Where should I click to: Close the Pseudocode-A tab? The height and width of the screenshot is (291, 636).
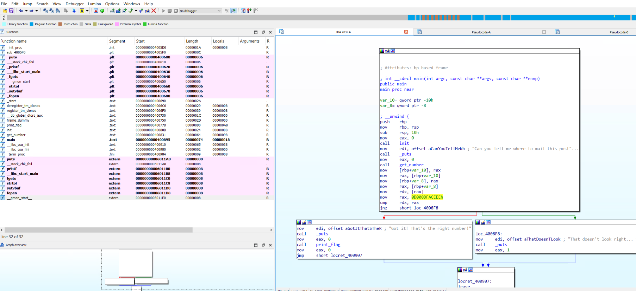click(x=544, y=32)
